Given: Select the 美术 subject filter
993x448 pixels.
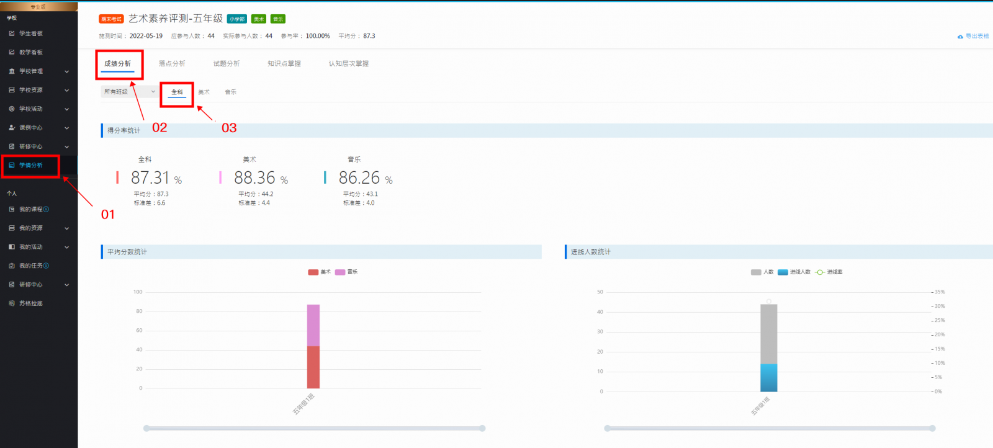Looking at the screenshot, I should 204,92.
